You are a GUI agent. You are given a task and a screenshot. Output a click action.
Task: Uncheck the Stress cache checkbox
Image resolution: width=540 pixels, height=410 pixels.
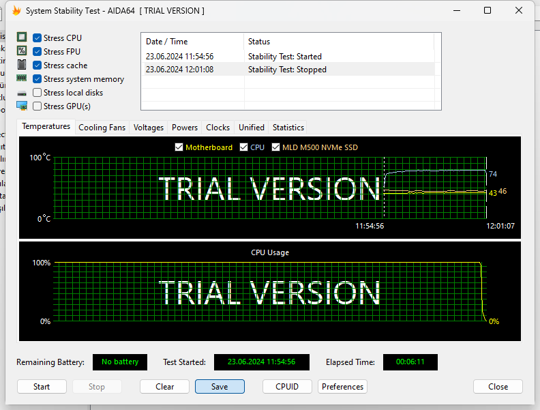(x=37, y=65)
